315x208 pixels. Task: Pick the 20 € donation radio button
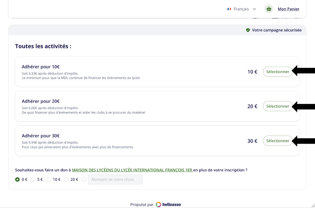click(x=66, y=179)
